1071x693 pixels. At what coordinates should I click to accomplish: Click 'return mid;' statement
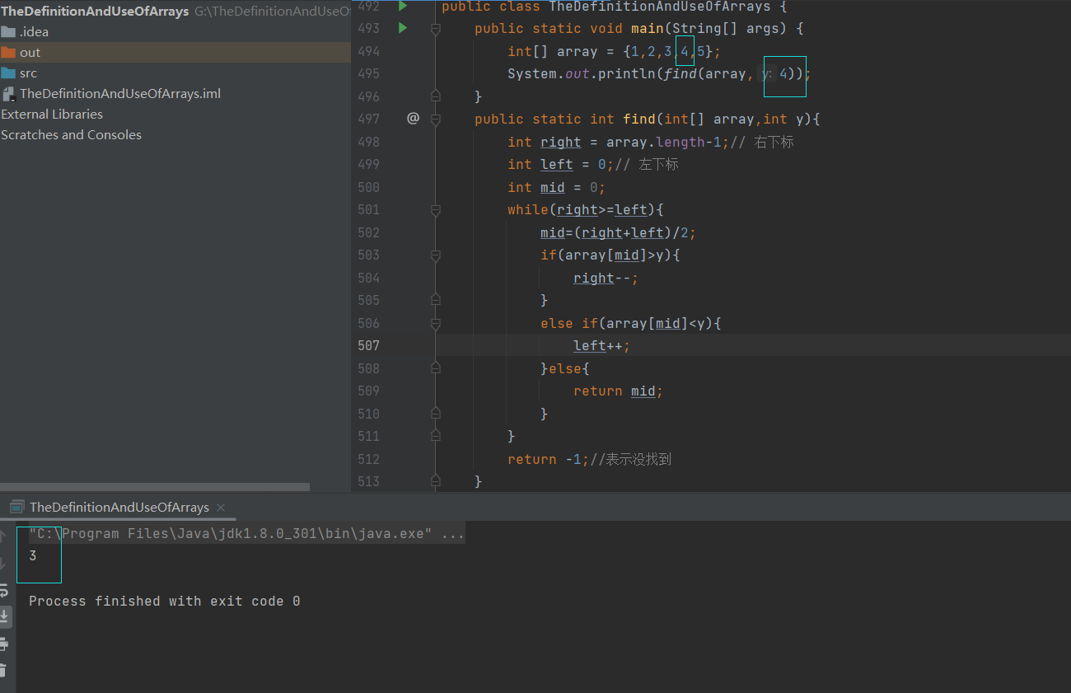(x=618, y=391)
